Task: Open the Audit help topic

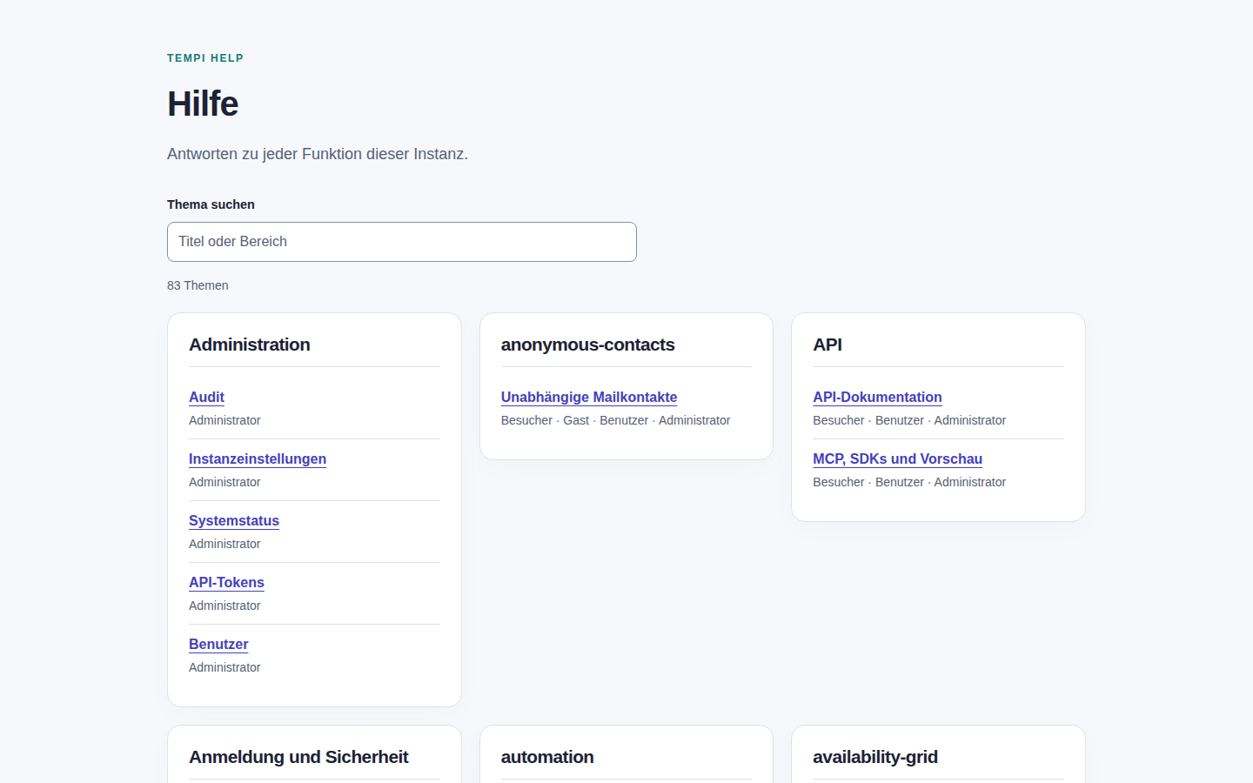Action: point(206,397)
